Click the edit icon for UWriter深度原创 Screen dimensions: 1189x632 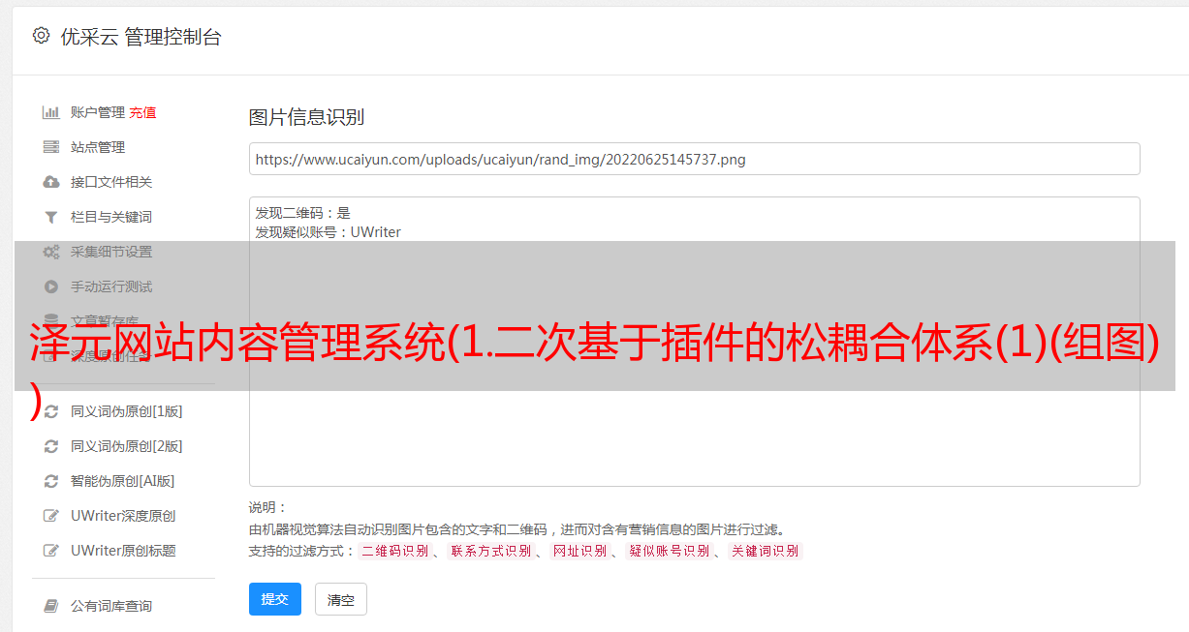click(51, 516)
